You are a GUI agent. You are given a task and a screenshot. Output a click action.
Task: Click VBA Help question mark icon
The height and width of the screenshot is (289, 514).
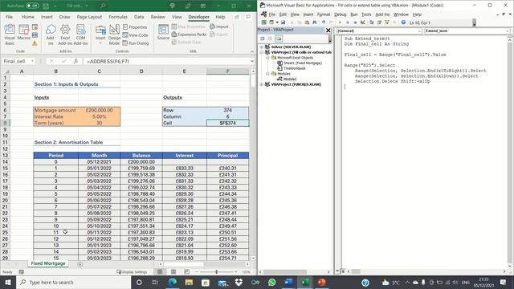click(403, 22)
